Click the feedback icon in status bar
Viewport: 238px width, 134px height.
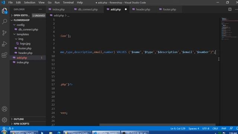point(231,128)
